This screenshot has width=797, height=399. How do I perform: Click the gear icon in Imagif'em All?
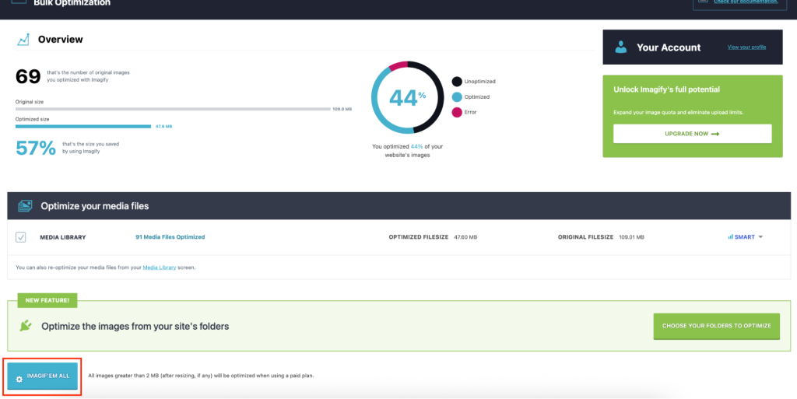[x=19, y=380]
